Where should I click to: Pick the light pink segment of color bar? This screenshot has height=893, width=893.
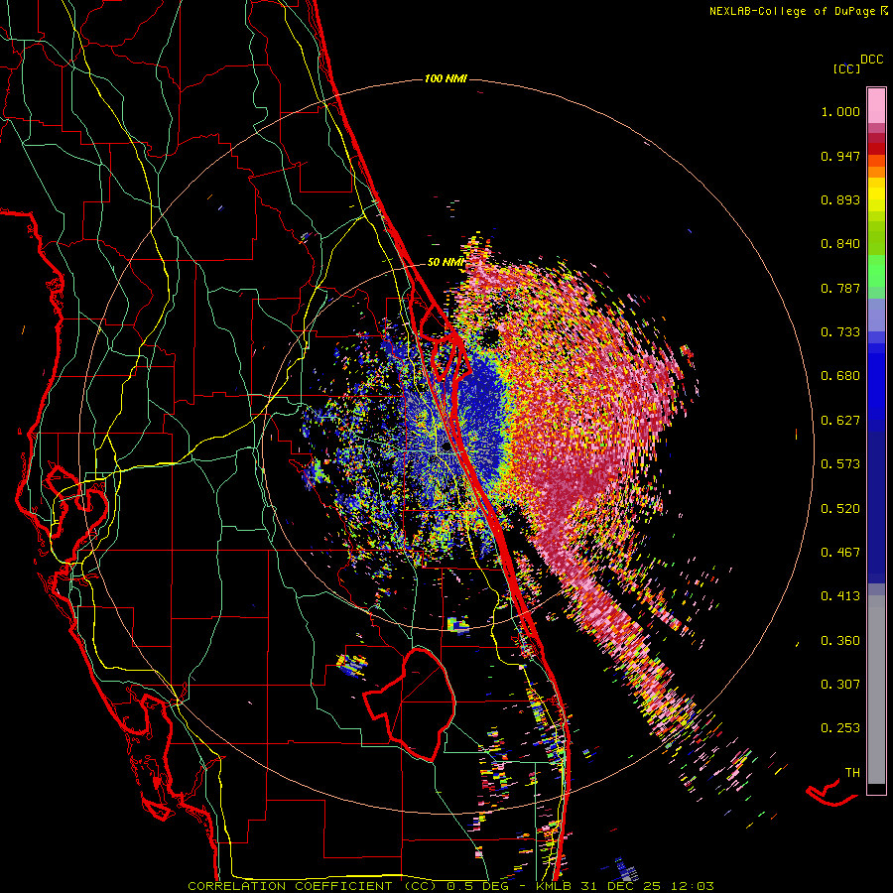pyautogui.click(x=876, y=106)
